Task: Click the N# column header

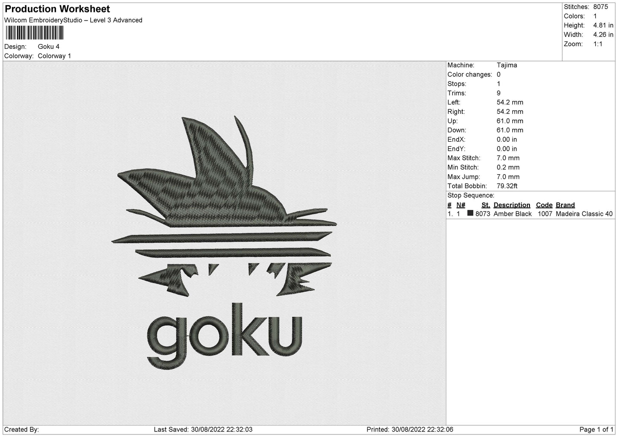Action: point(461,205)
